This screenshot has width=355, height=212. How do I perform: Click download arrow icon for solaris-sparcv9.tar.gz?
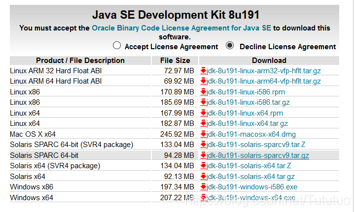203,155
